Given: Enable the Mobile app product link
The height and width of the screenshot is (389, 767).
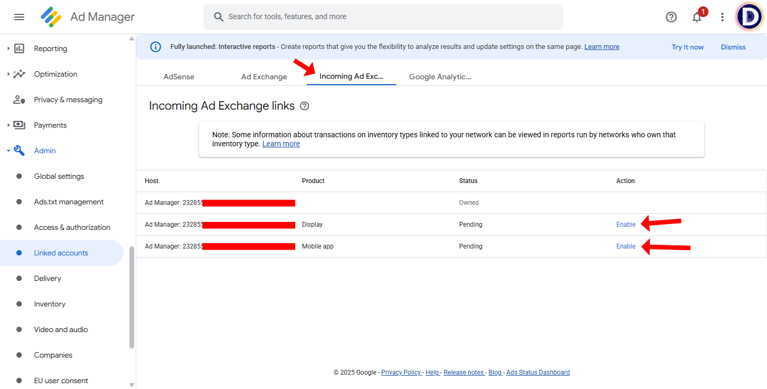Looking at the screenshot, I should pos(626,246).
